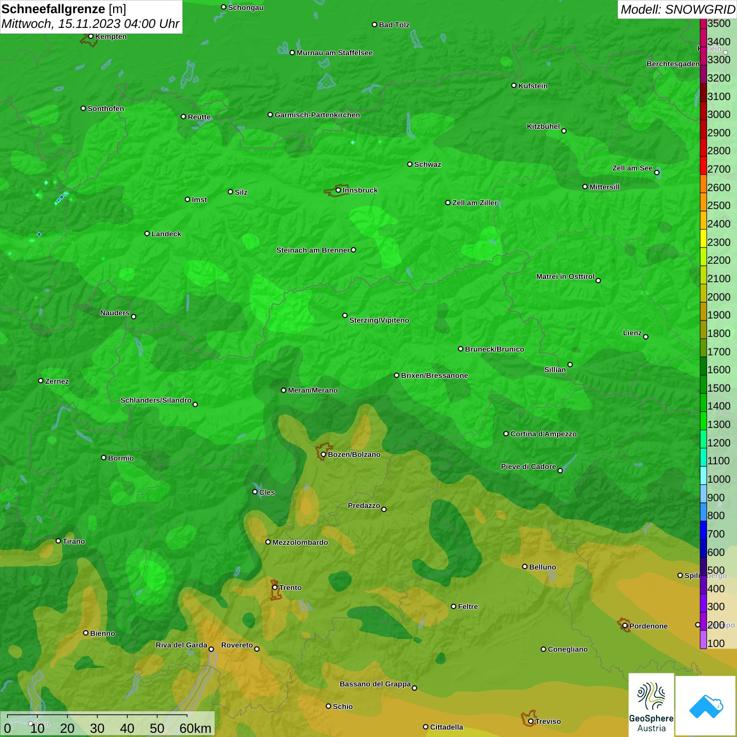
Task: Click the Lienz location dot
Action: coord(646,337)
